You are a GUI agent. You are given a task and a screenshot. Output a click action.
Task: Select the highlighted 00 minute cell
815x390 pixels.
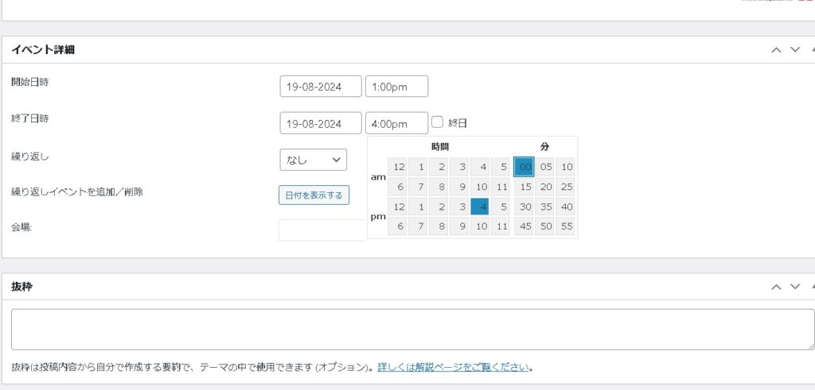(524, 167)
